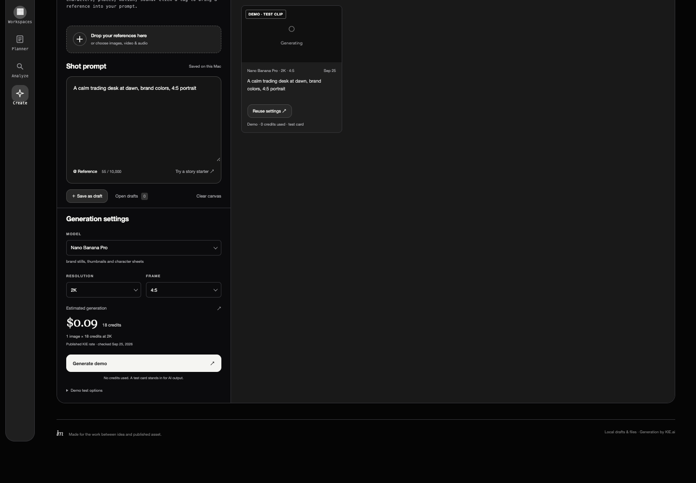Click the 55 / 10,000 character count
696x483 pixels.
tap(112, 171)
